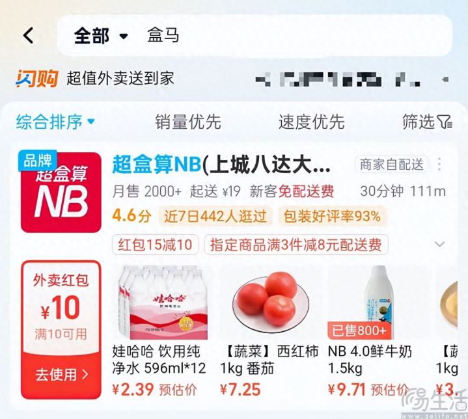Tap the back arrow icon

(29, 36)
